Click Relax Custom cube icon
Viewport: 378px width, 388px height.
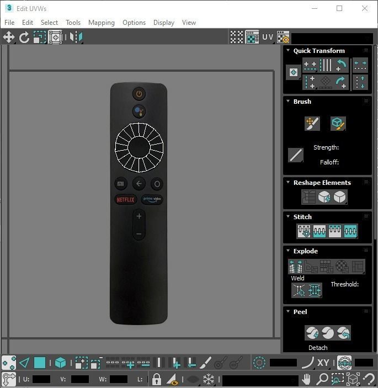click(340, 197)
